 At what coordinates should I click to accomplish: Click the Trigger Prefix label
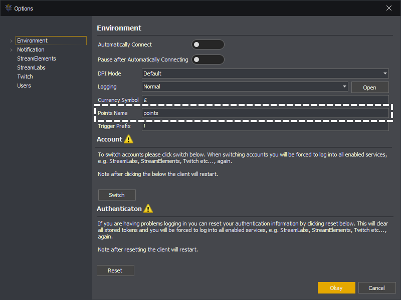coord(114,126)
